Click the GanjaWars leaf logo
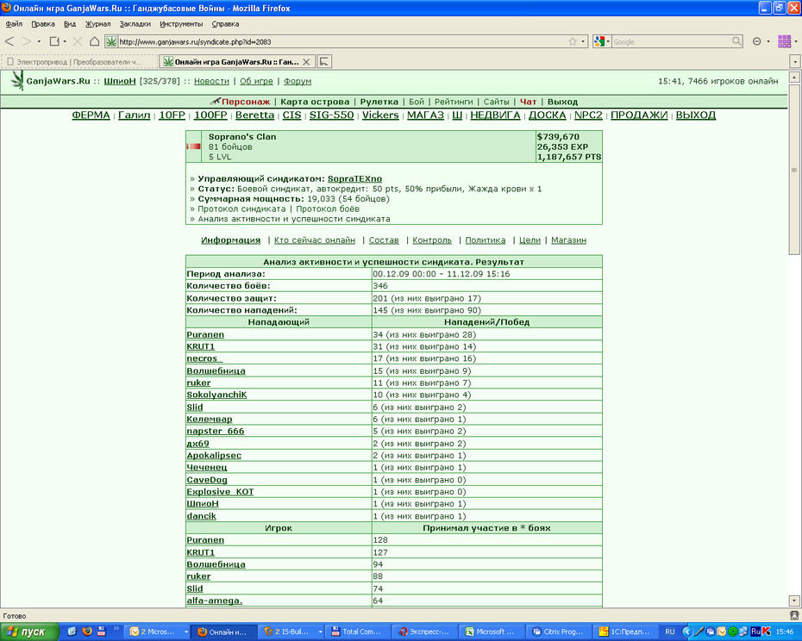This screenshot has height=641, width=802. point(17,80)
